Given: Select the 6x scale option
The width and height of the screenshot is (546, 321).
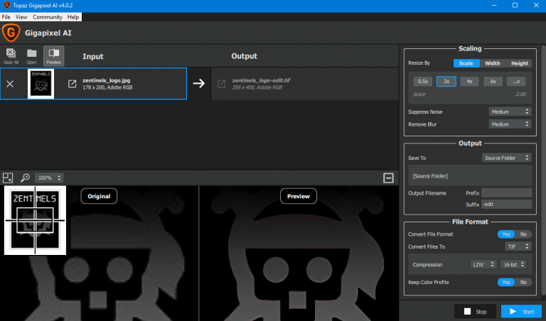Looking at the screenshot, I should click(493, 82).
